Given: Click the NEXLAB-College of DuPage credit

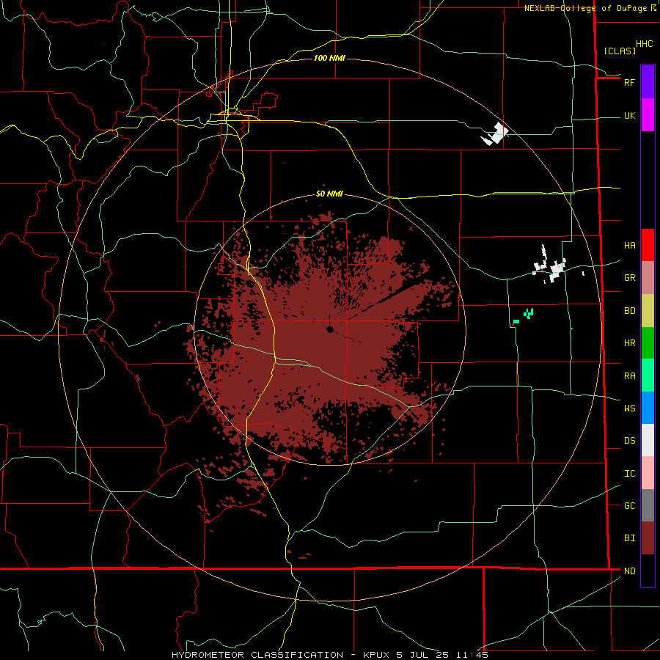Looking at the screenshot, I should pos(590,8).
